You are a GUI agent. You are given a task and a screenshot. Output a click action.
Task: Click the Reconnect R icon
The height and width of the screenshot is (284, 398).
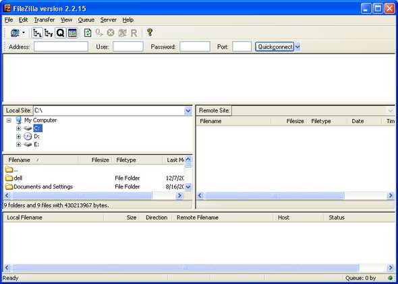pos(134,33)
